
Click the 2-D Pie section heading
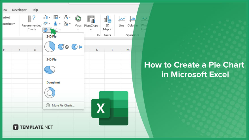click(51, 36)
